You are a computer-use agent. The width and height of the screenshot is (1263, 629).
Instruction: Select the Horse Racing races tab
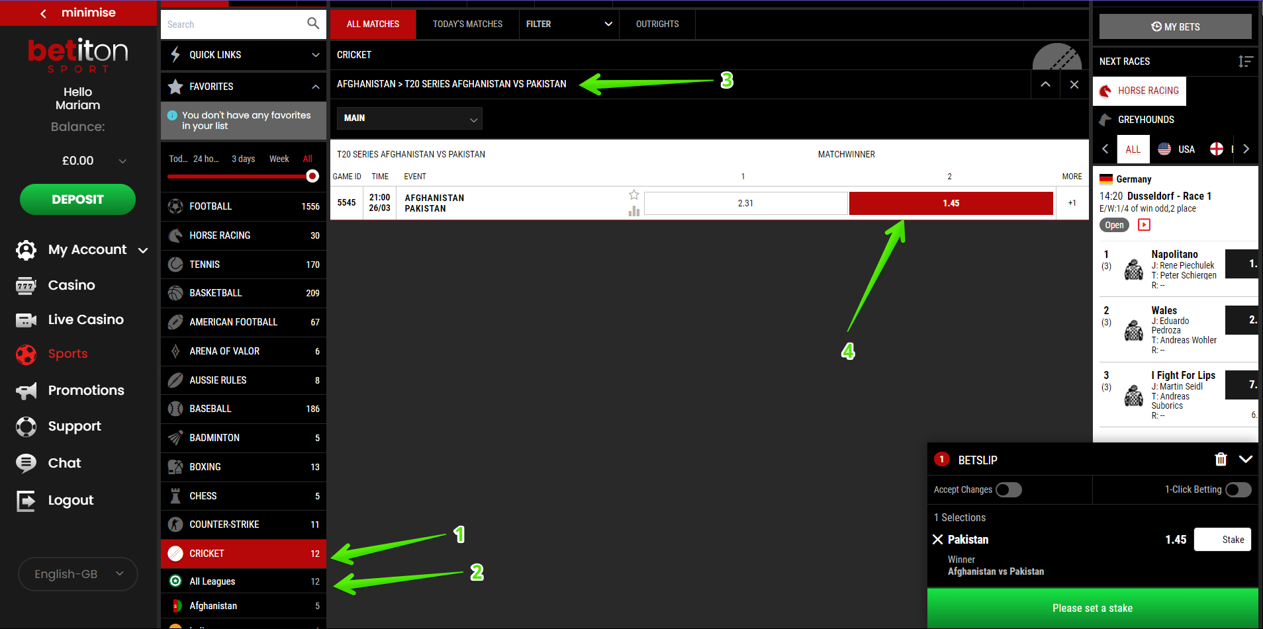pyautogui.click(x=1139, y=91)
